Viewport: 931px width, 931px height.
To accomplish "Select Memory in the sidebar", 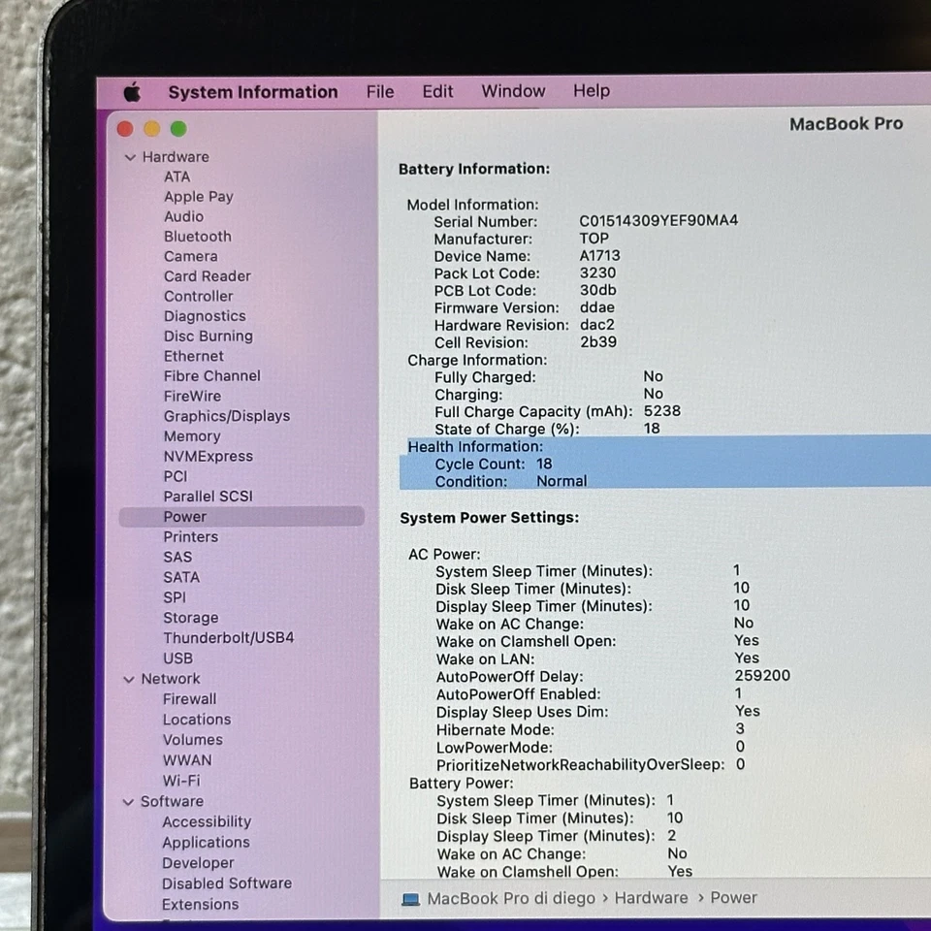I will [x=192, y=436].
